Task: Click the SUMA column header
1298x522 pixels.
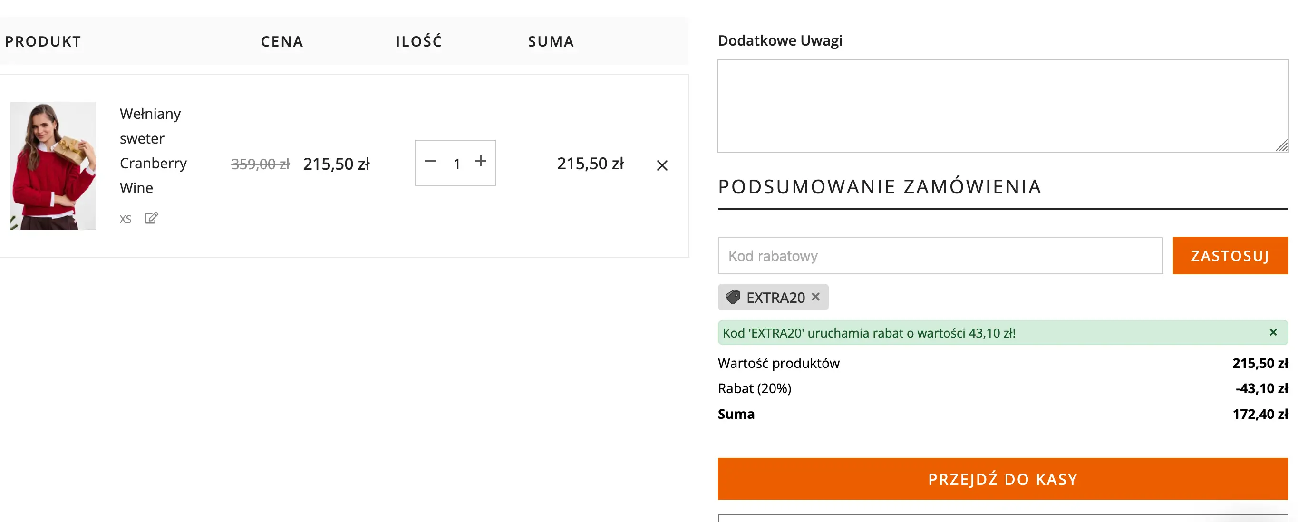Action: [551, 41]
